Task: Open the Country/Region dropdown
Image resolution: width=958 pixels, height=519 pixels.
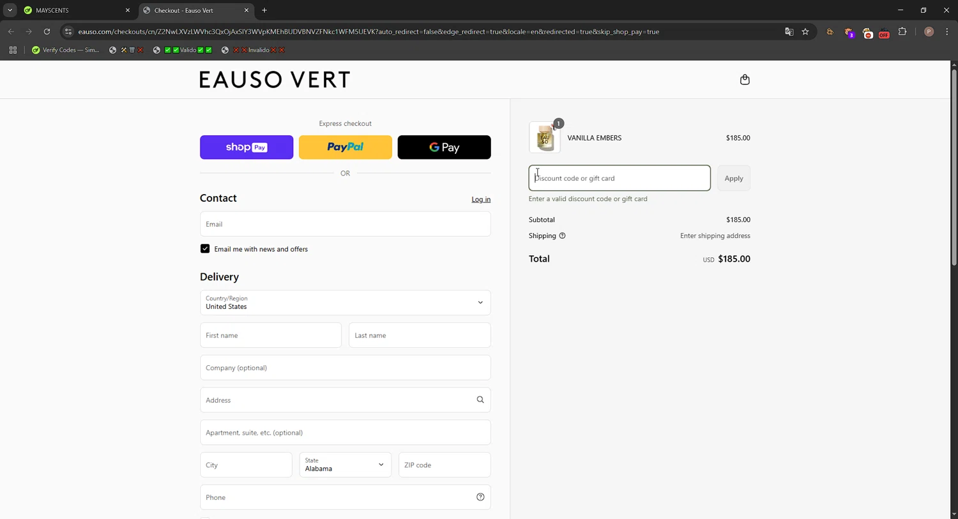Action: click(346, 303)
